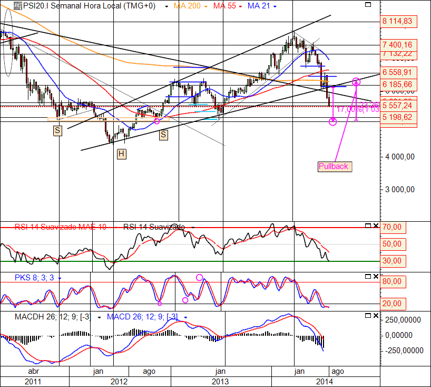Click the MACD 0,00000 axis value
431x387 pixels.
tap(399, 335)
